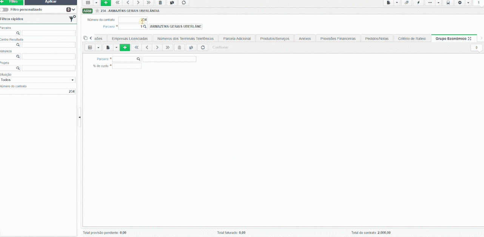Click the quick filter funnel icon
Viewport: 484px width, 237px height.
click(x=72, y=19)
